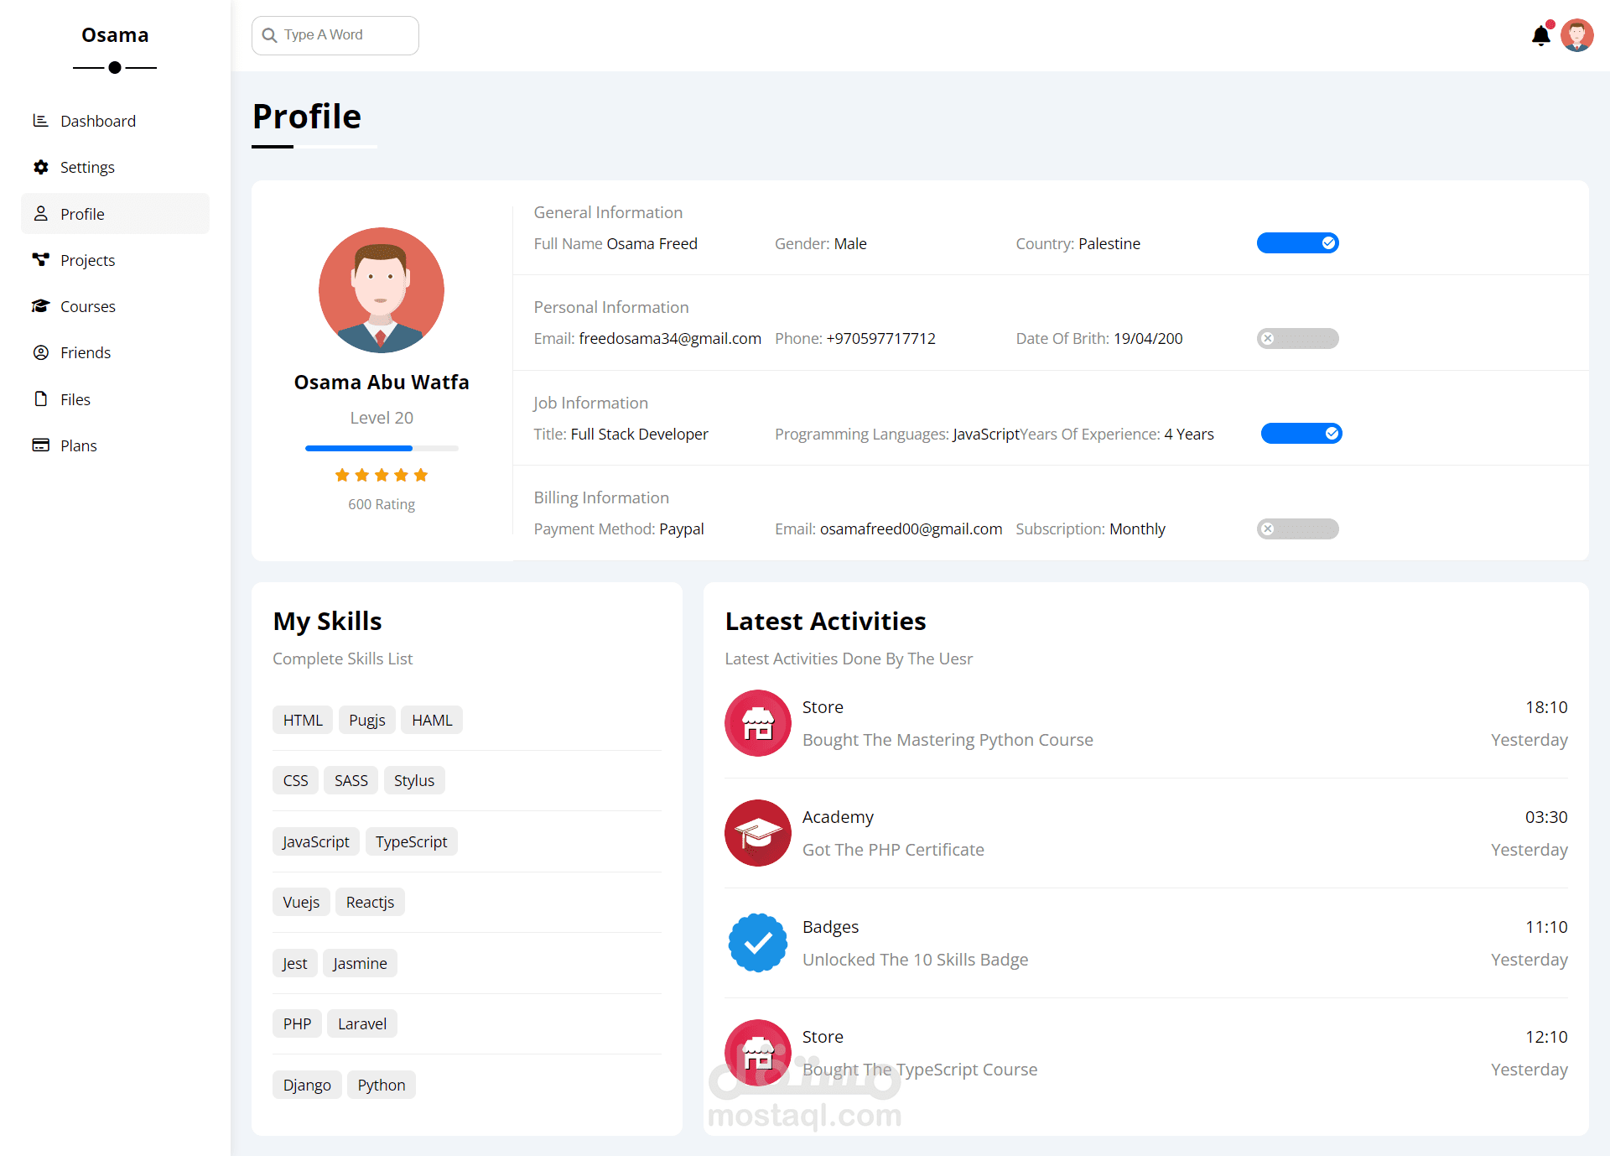
Task: Open Files from the sidebar
Action: click(x=75, y=399)
